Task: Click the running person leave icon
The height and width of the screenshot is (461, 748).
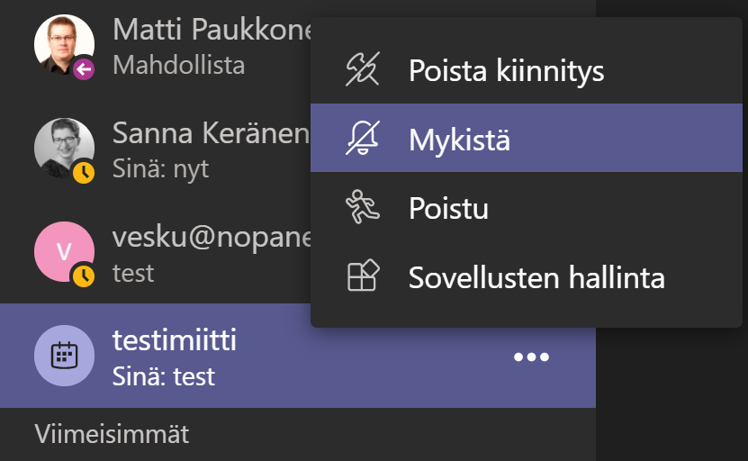Action: point(363,208)
